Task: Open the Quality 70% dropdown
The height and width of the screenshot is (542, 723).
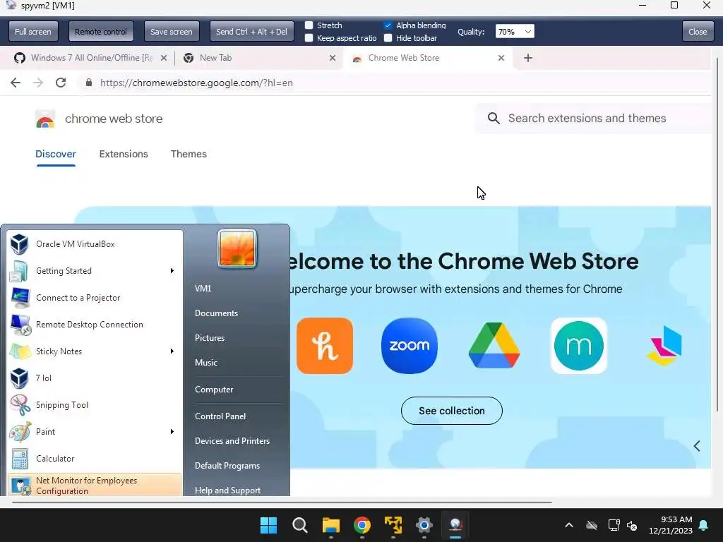Action: [515, 32]
